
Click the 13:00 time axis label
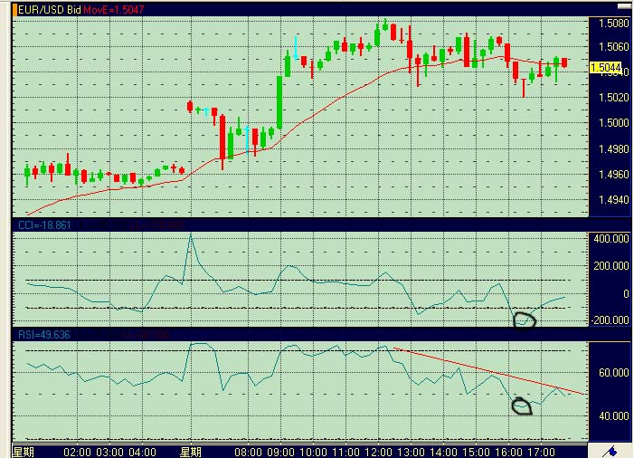tap(412, 452)
